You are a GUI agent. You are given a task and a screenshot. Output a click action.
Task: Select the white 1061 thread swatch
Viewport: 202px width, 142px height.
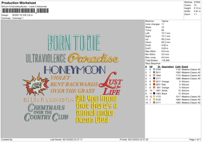[154, 90]
